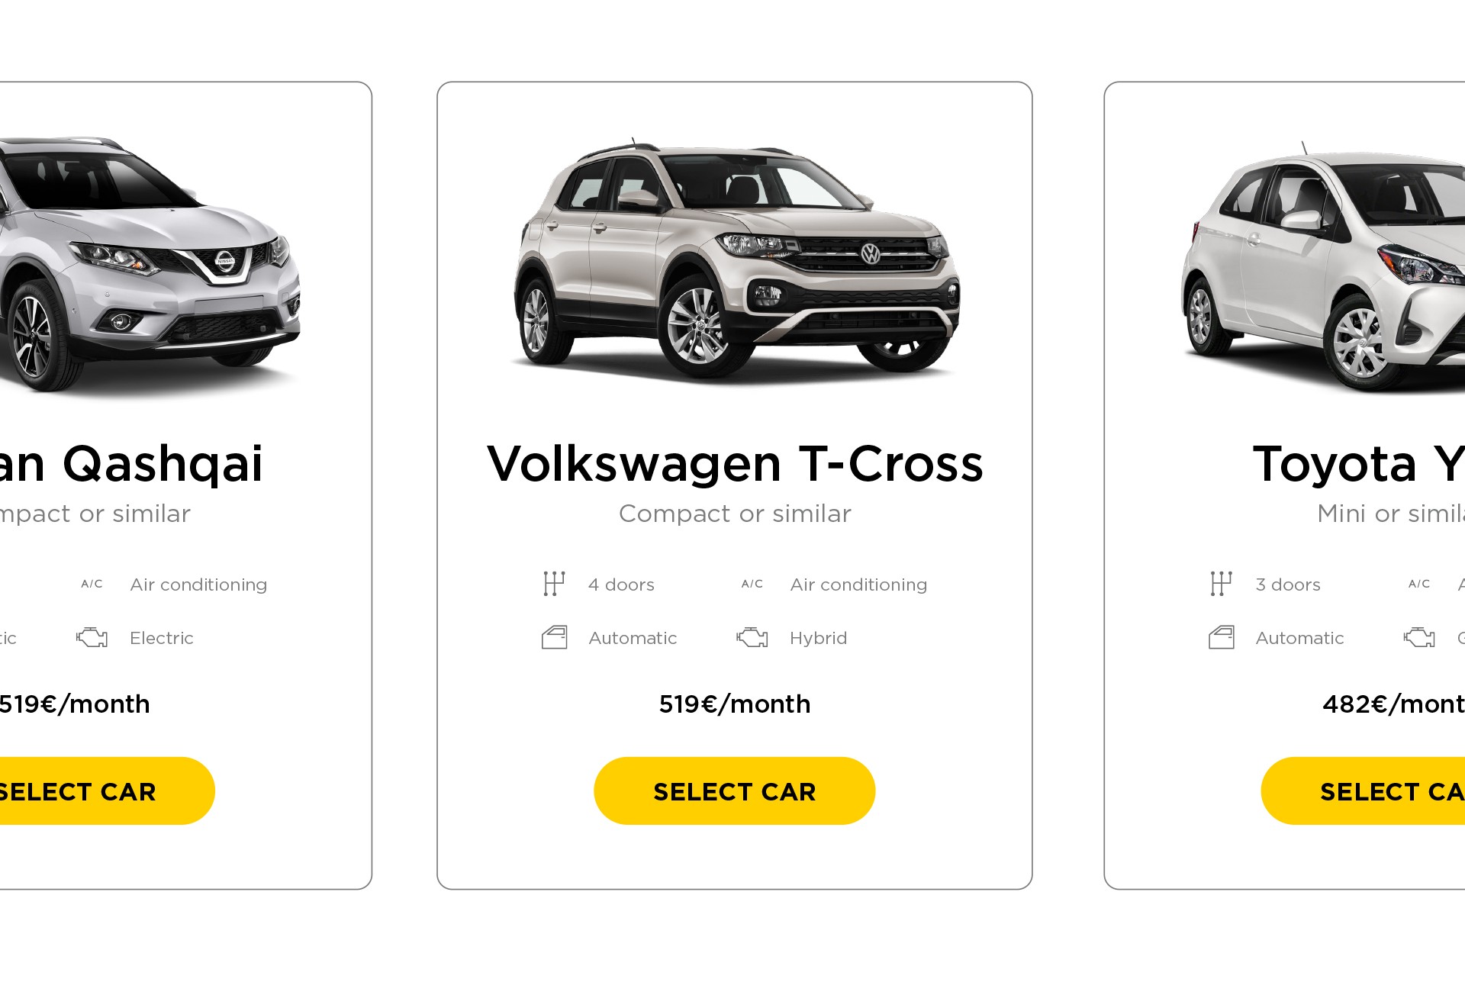Open the Volkswagen T-Cross car image
1465x992 pixels.
(x=736, y=259)
